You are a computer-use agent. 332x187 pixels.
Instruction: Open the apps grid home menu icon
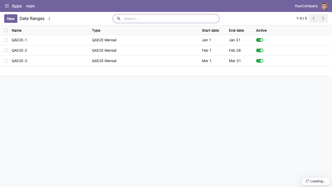pos(7,6)
